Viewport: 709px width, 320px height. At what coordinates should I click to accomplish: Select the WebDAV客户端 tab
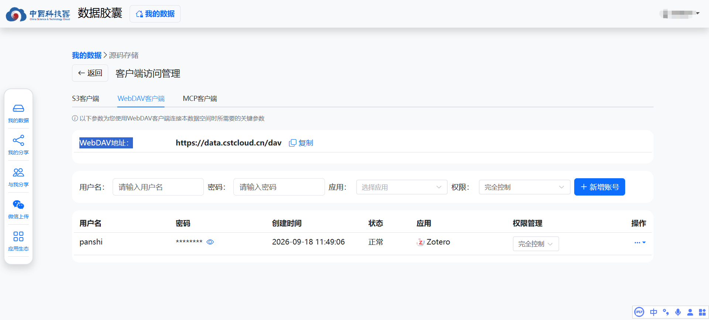[141, 99]
